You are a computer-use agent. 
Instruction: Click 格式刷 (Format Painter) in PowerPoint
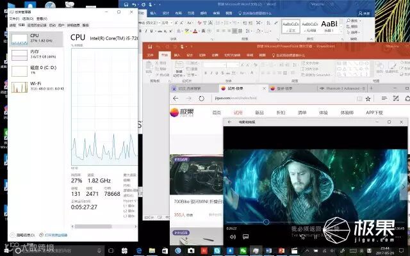click(162, 75)
